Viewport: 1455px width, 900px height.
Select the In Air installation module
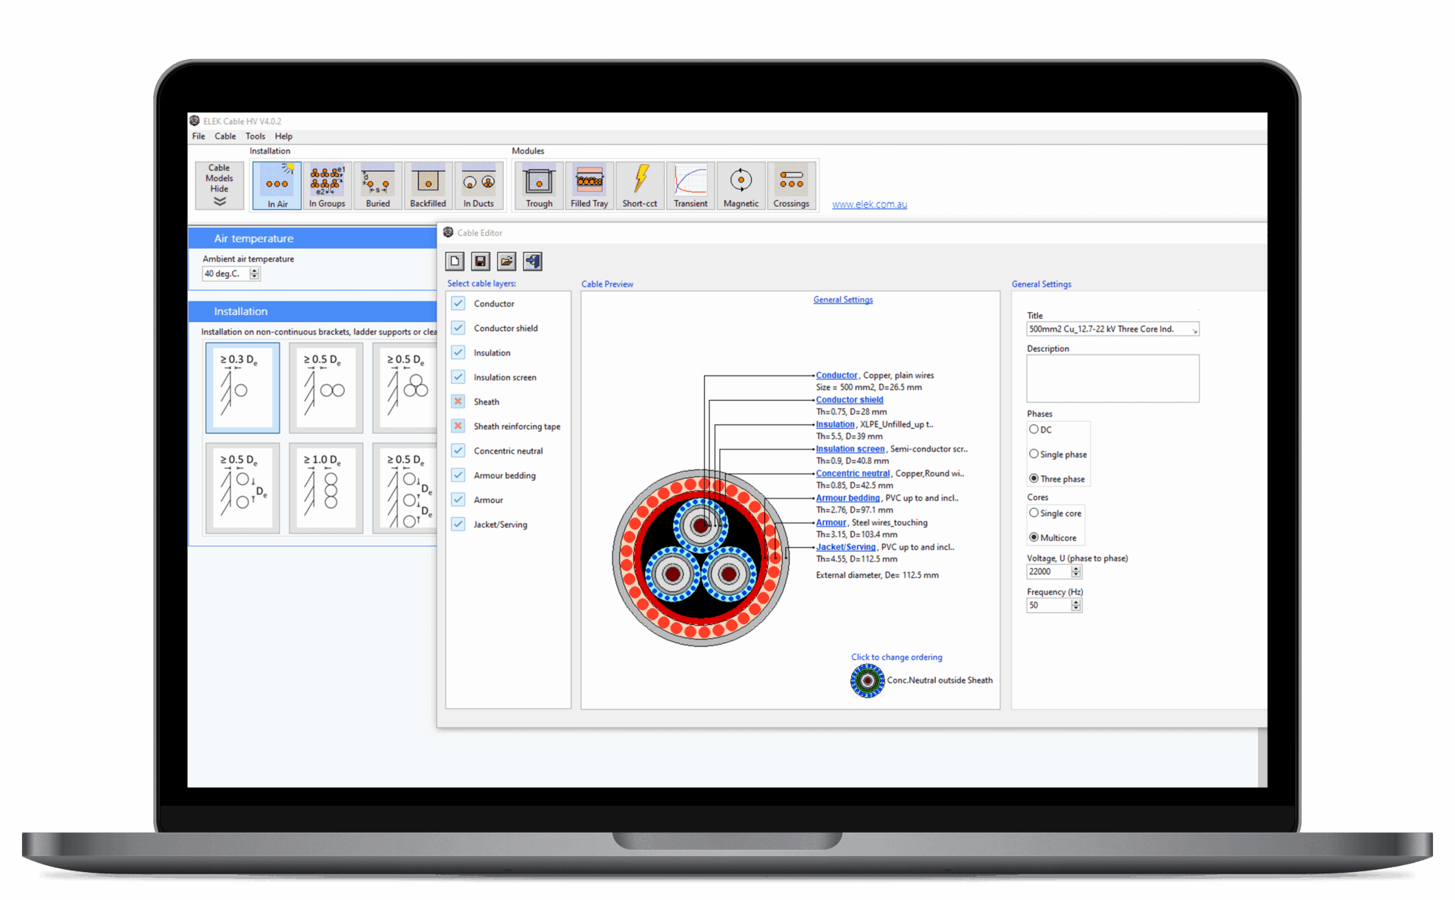pos(277,185)
